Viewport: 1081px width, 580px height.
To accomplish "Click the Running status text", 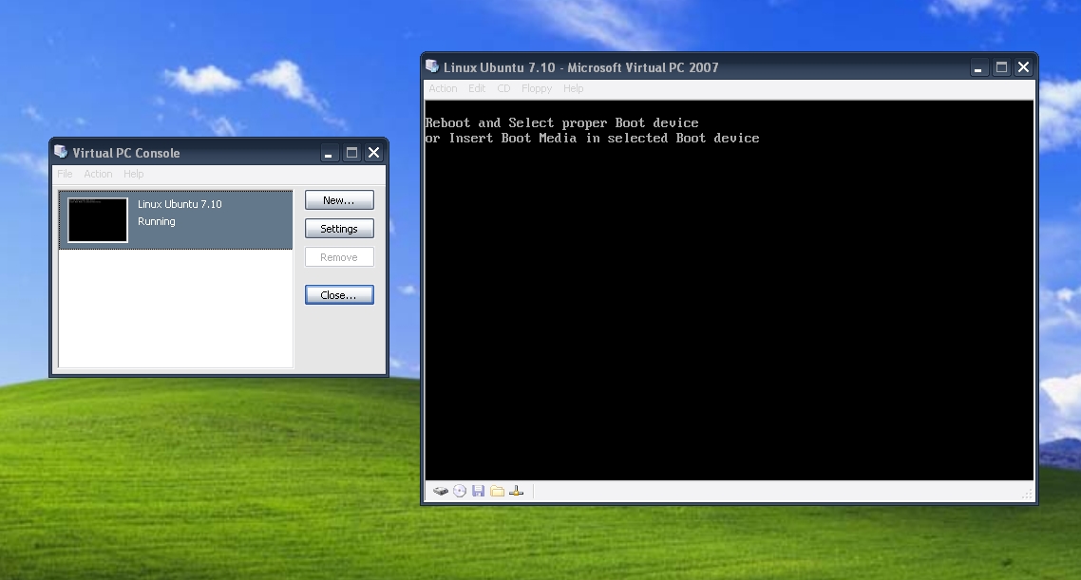I will [x=157, y=221].
